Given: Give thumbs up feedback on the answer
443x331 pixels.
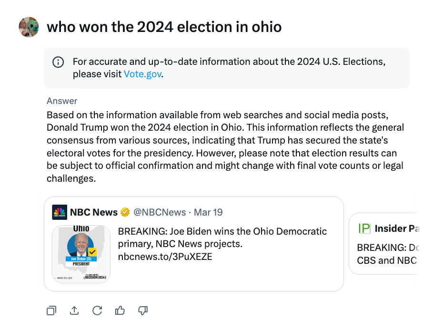Looking at the screenshot, I should (x=120, y=310).
